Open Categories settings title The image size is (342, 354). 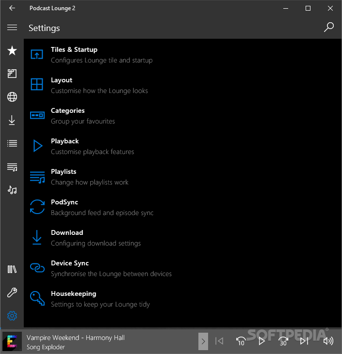[x=67, y=110]
